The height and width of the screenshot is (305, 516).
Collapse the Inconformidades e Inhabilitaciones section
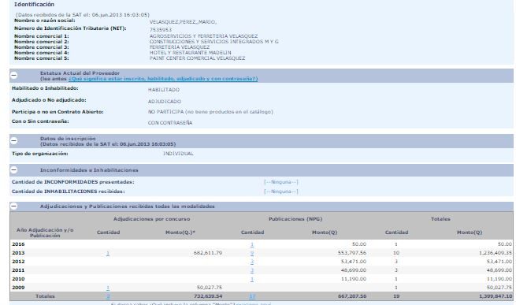tap(14, 170)
